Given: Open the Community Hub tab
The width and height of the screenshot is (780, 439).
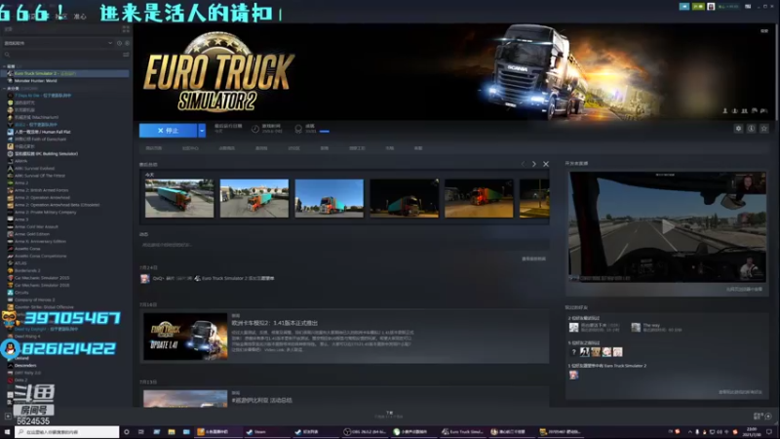Looking at the screenshot, I should coord(190,148).
